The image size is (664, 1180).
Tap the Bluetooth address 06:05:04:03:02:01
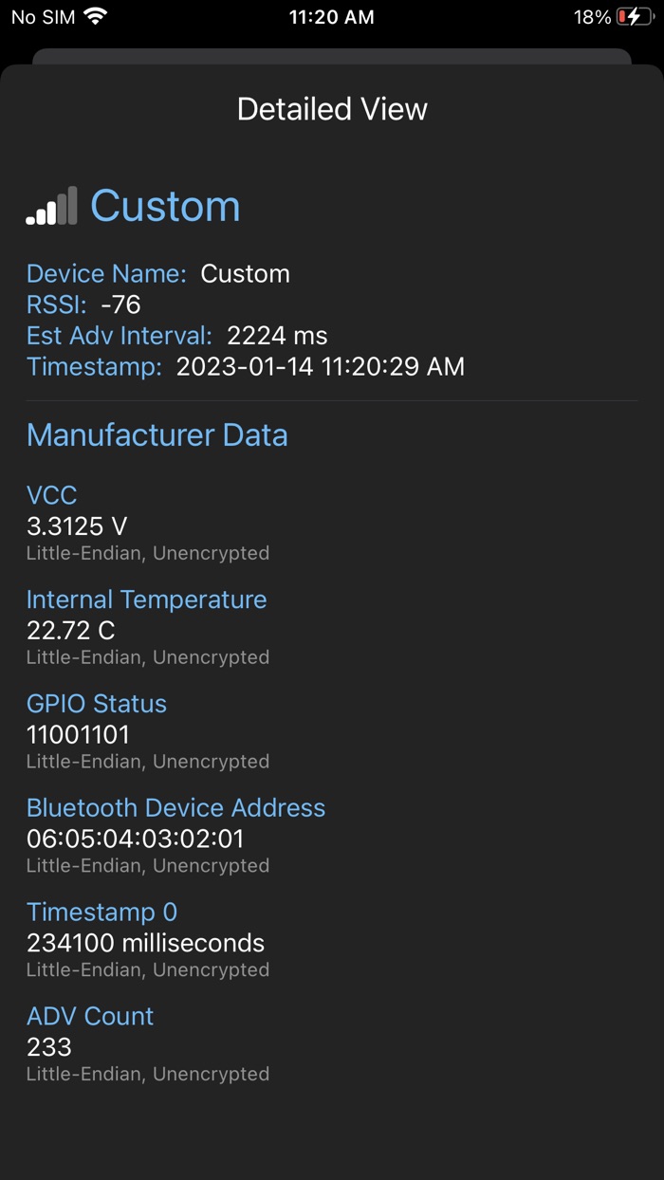coord(136,839)
